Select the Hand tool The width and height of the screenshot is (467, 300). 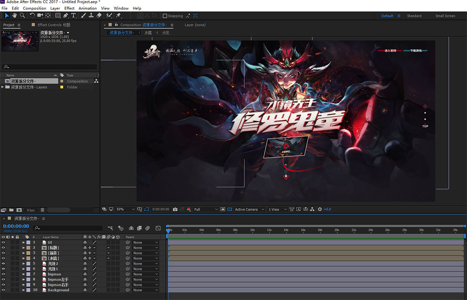pos(14,15)
